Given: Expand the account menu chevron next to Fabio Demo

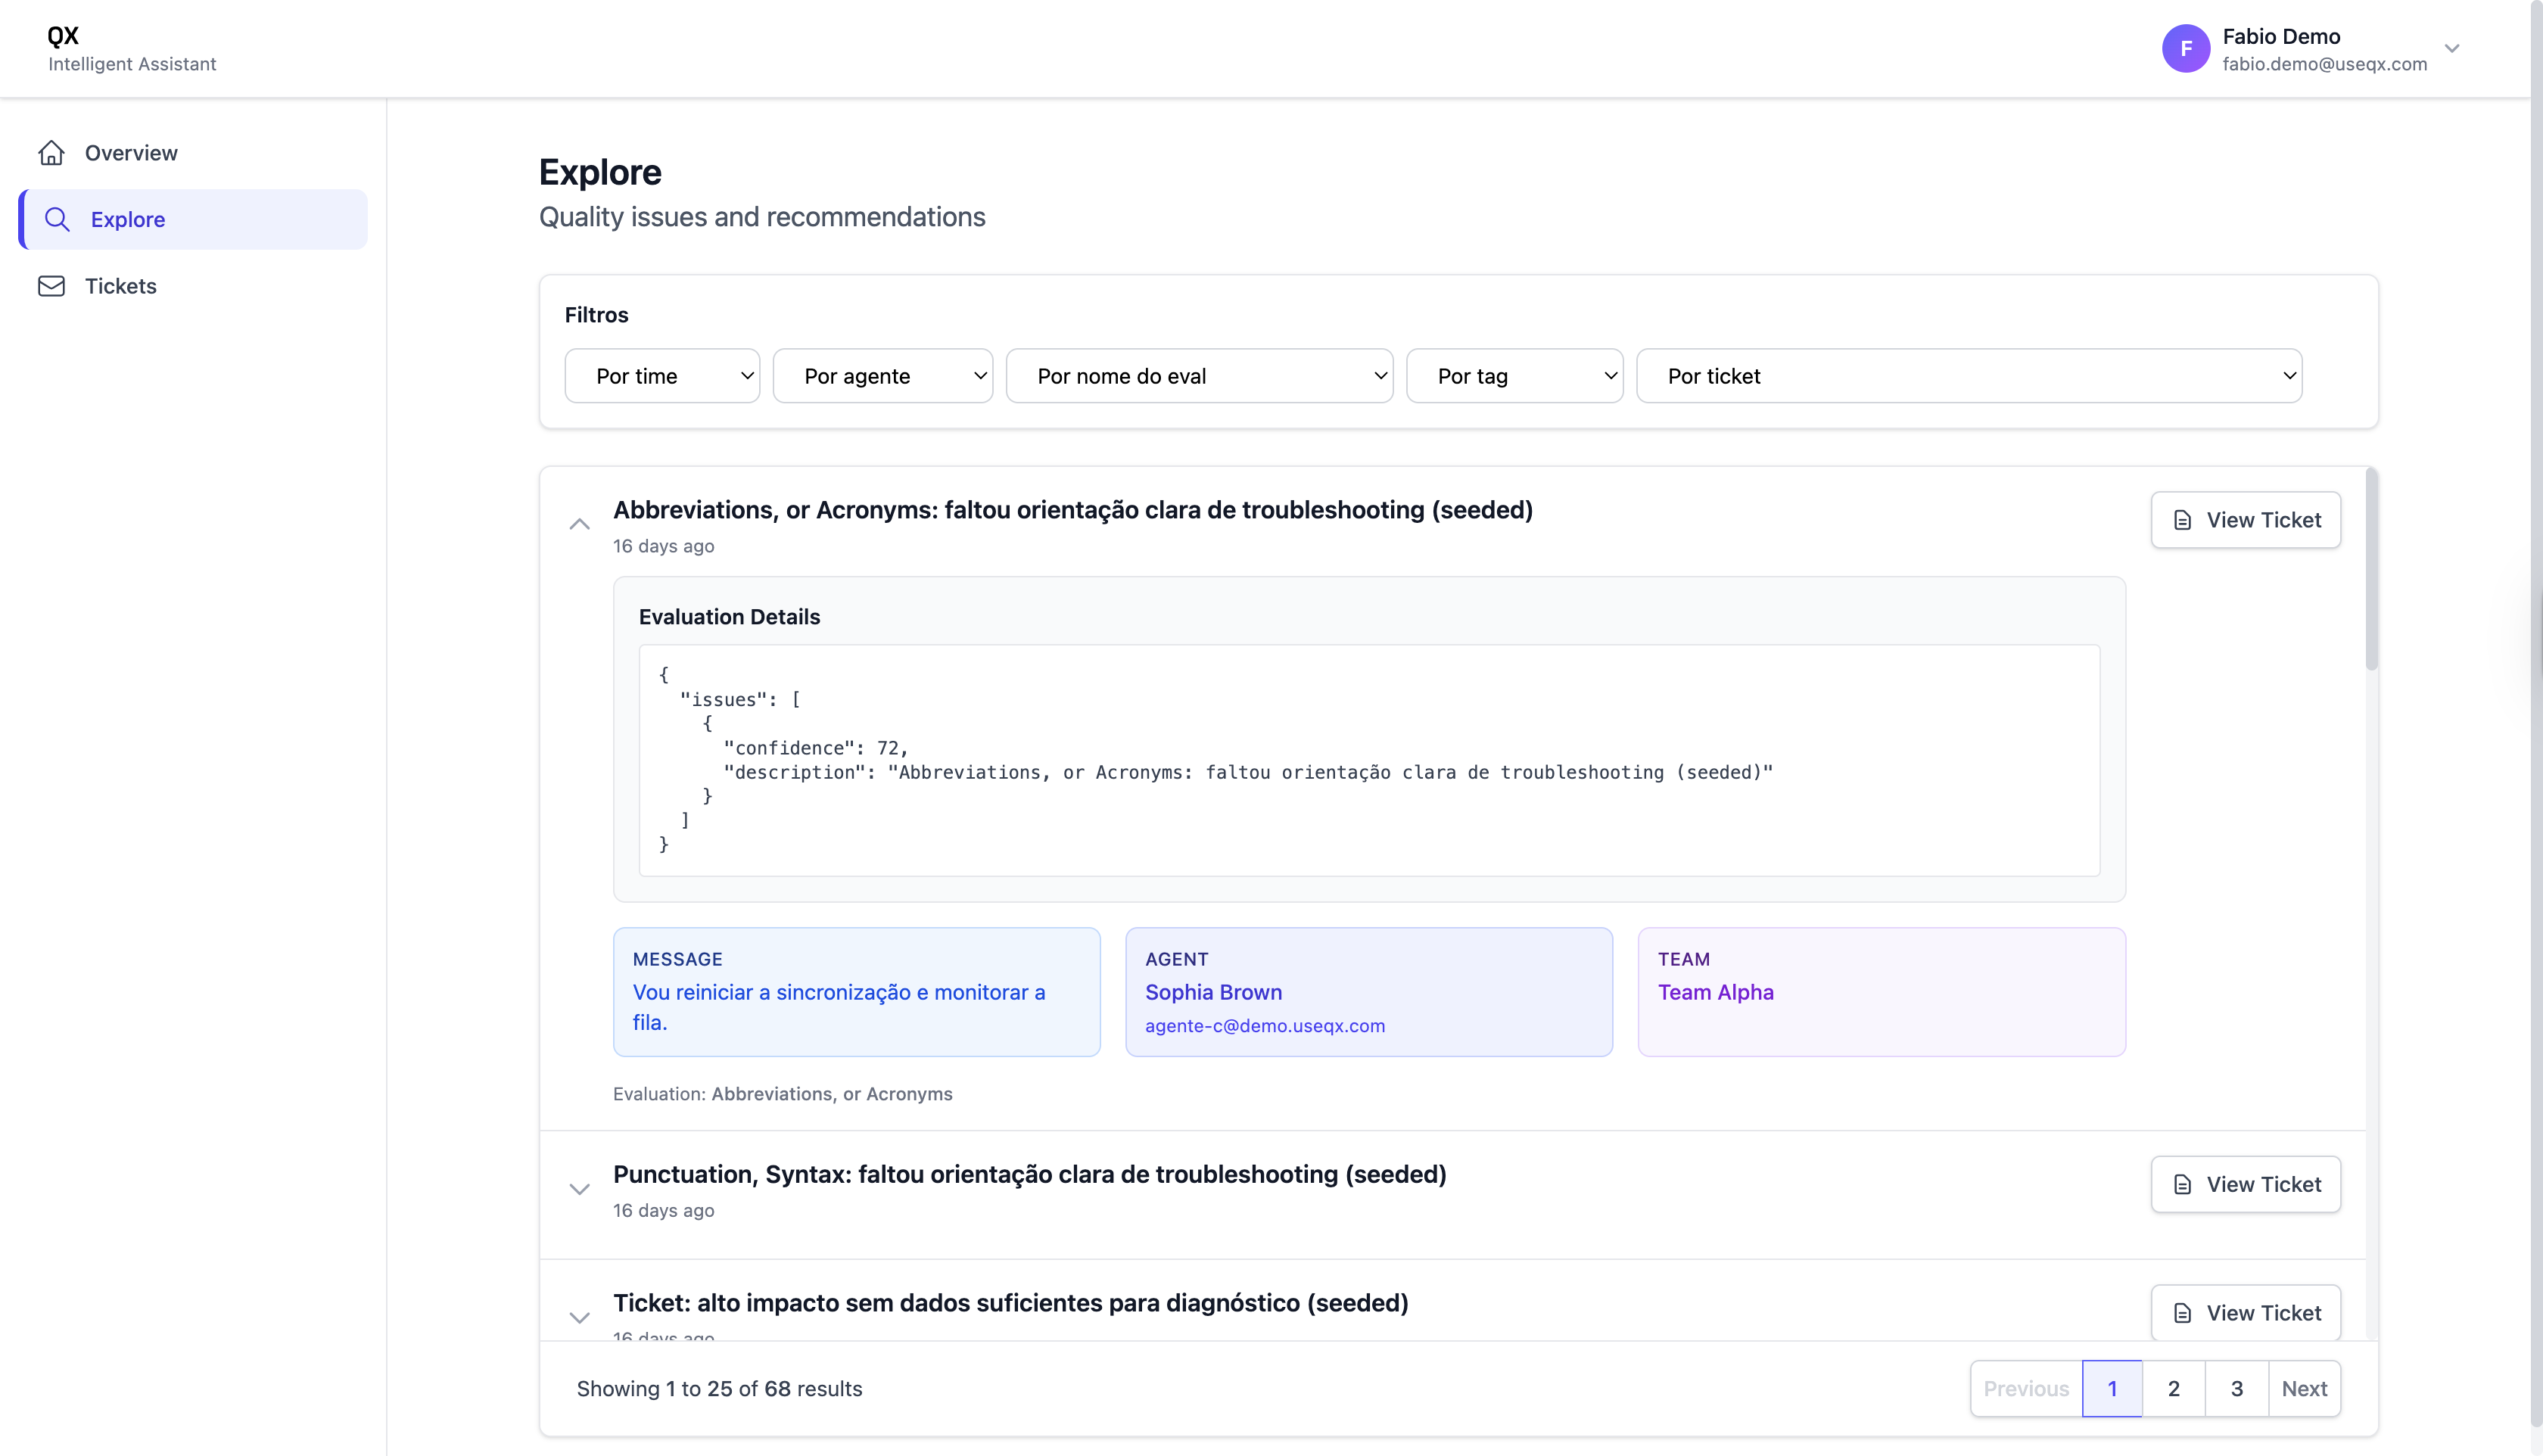Looking at the screenshot, I should pos(2452,48).
